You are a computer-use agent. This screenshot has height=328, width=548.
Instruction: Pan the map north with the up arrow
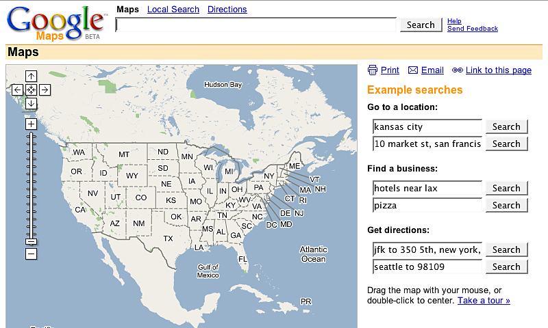pyautogui.click(x=31, y=76)
